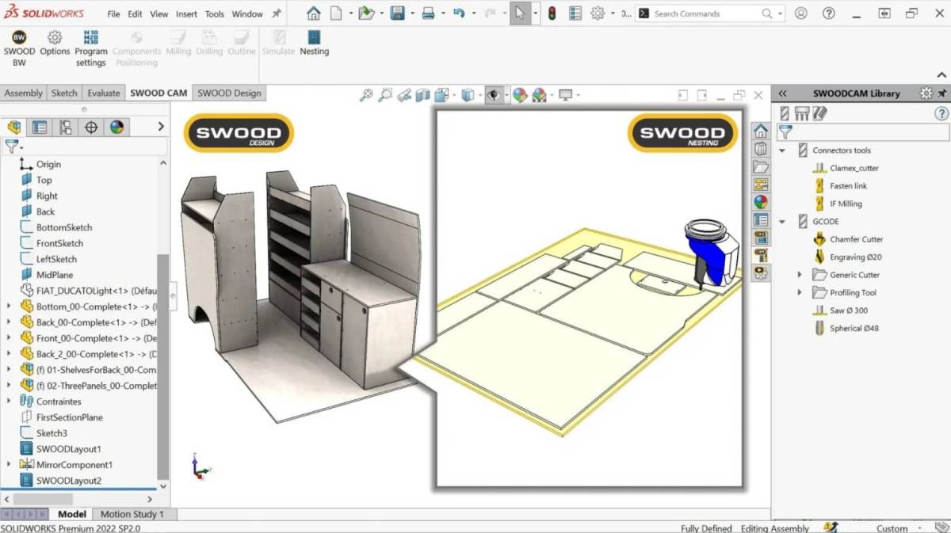Select the FeatureManager Design Tree tab

[x=14, y=127]
